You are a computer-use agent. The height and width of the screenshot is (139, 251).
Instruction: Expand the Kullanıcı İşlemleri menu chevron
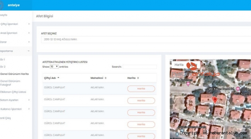pyautogui.click(x=29, y=109)
